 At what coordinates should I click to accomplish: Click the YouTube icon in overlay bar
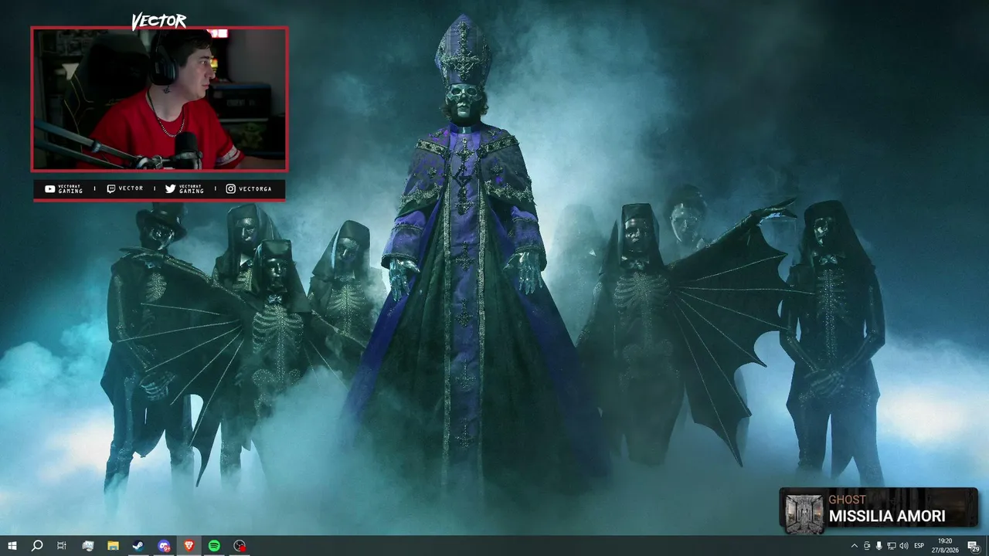(x=49, y=188)
